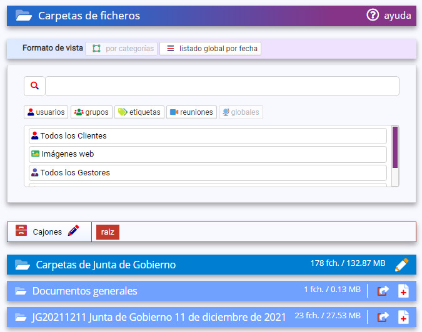Click the ayuda link text
422x332 pixels.
click(x=397, y=16)
